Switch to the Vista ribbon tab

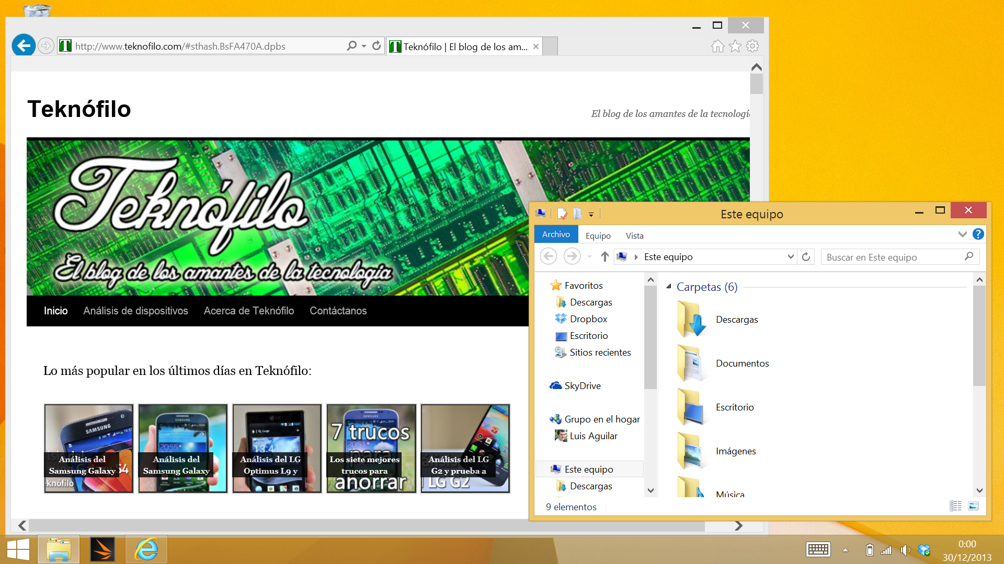(634, 236)
